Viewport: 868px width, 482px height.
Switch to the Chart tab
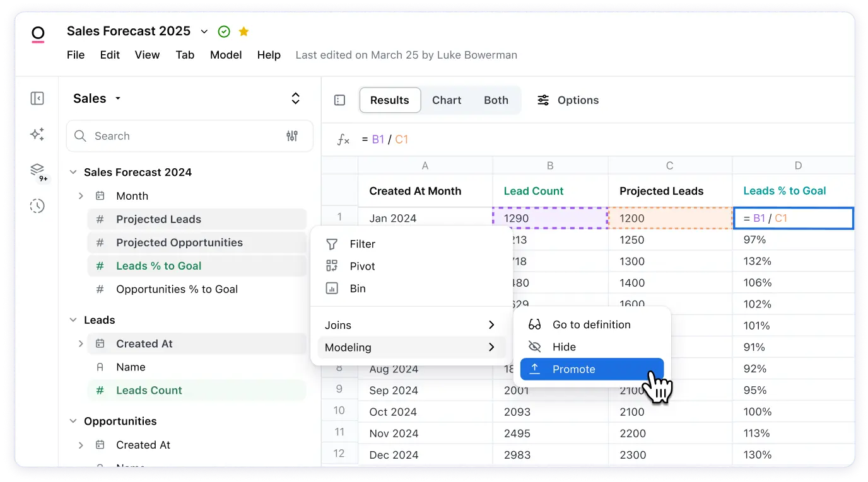coord(447,100)
